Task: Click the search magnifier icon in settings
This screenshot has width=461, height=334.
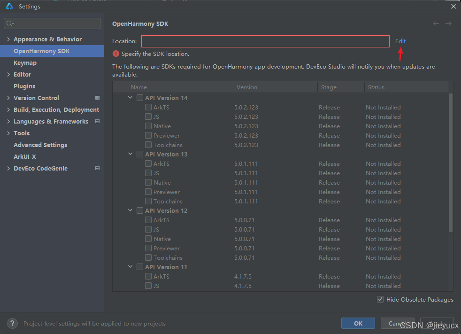Action: click(x=10, y=23)
